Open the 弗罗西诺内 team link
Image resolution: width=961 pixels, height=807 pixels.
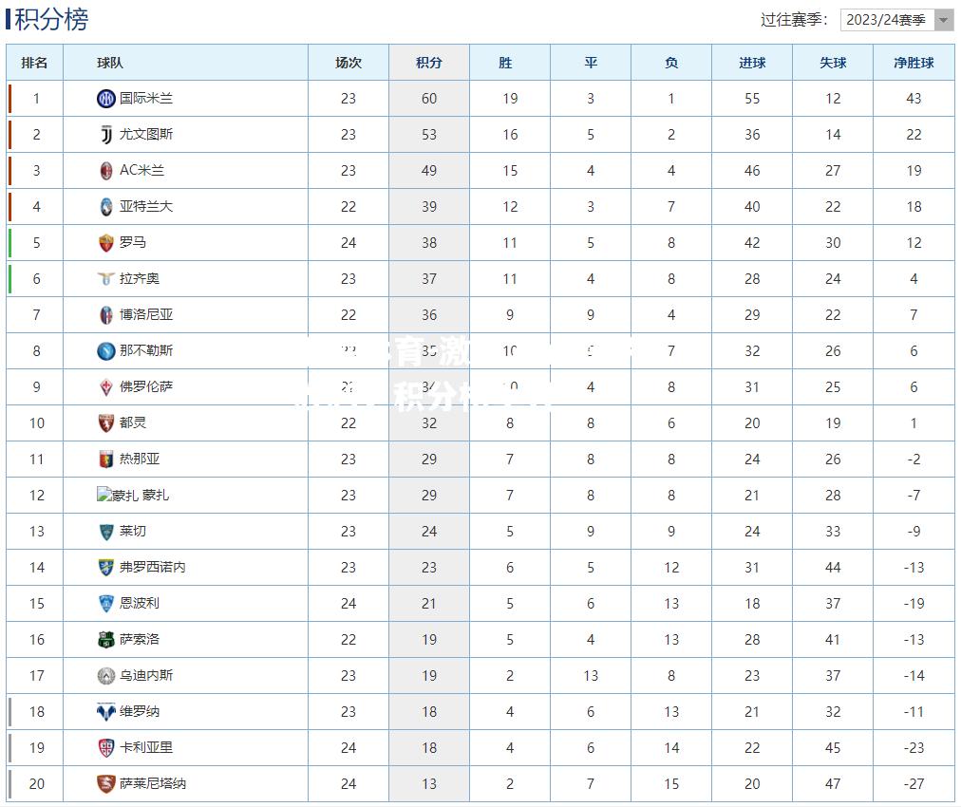pos(152,567)
